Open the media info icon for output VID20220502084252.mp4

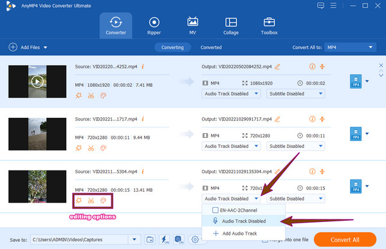pos(312,66)
